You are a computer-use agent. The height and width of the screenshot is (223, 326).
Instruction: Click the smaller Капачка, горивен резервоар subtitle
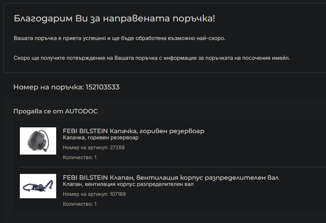coord(100,138)
